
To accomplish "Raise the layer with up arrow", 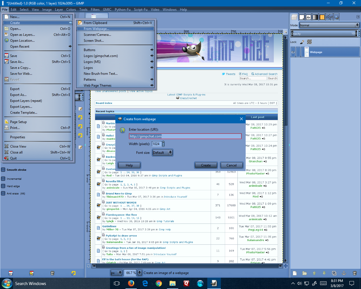I will click(x=314, y=273).
